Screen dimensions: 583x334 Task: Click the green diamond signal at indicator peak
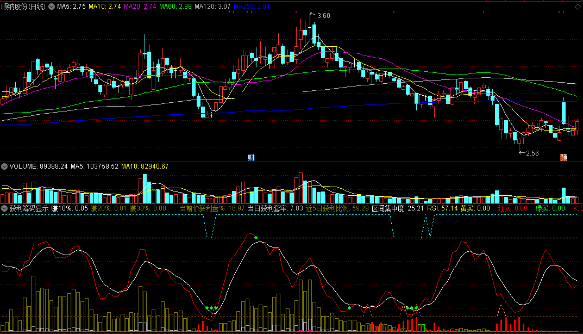[256, 238]
